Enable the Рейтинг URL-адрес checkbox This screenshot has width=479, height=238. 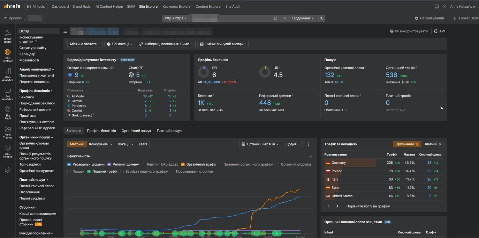[x=144, y=164]
